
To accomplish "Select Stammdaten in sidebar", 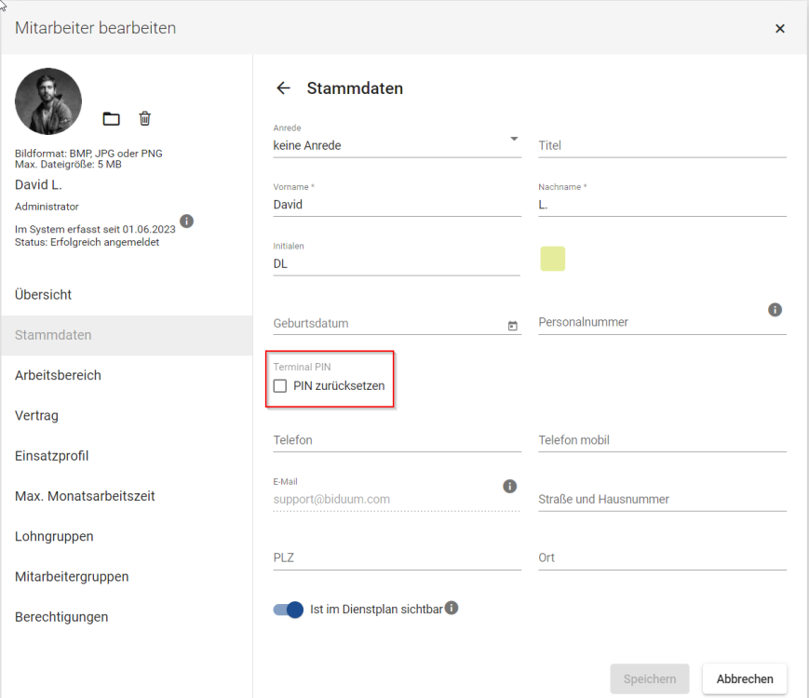I will 127,335.
